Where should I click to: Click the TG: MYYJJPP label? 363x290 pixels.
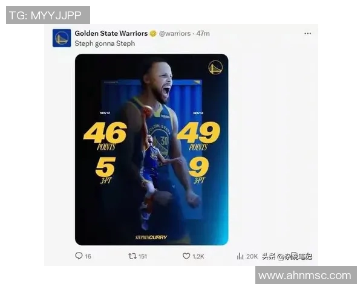(48, 15)
